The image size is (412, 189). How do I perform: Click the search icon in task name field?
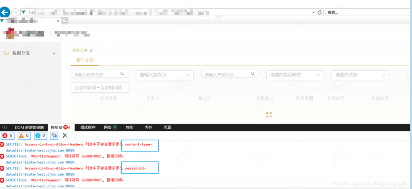[x=123, y=74]
